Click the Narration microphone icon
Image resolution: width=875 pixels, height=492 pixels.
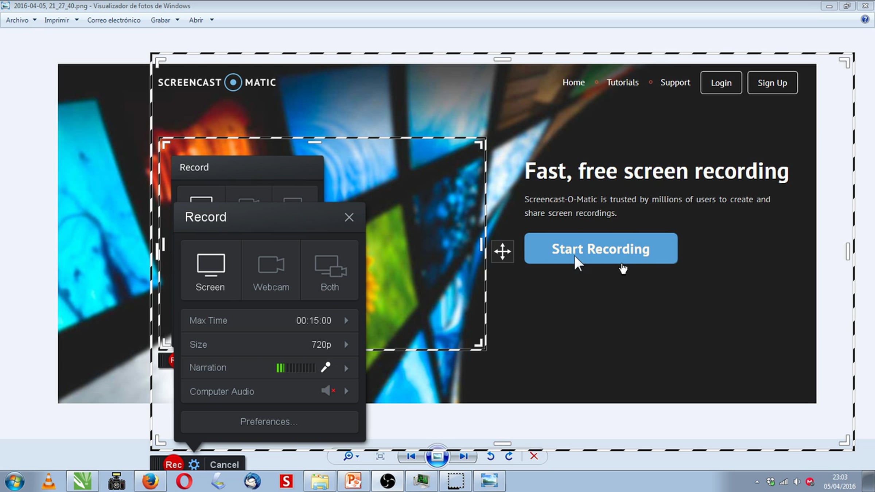[326, 367]
